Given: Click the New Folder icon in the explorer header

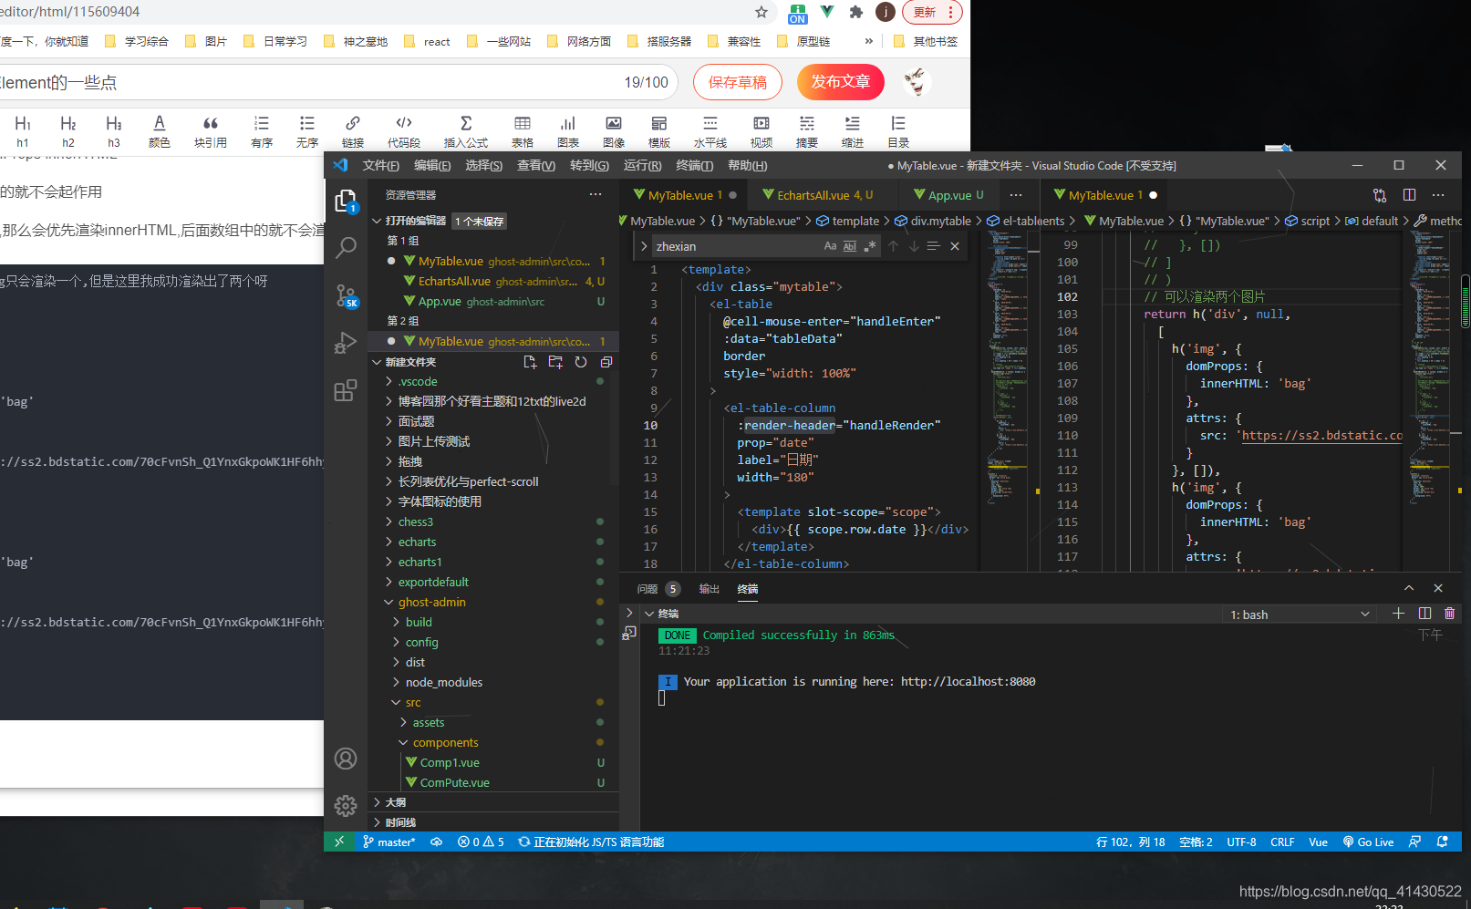Looking at the screenshot, I should point(555,362).
